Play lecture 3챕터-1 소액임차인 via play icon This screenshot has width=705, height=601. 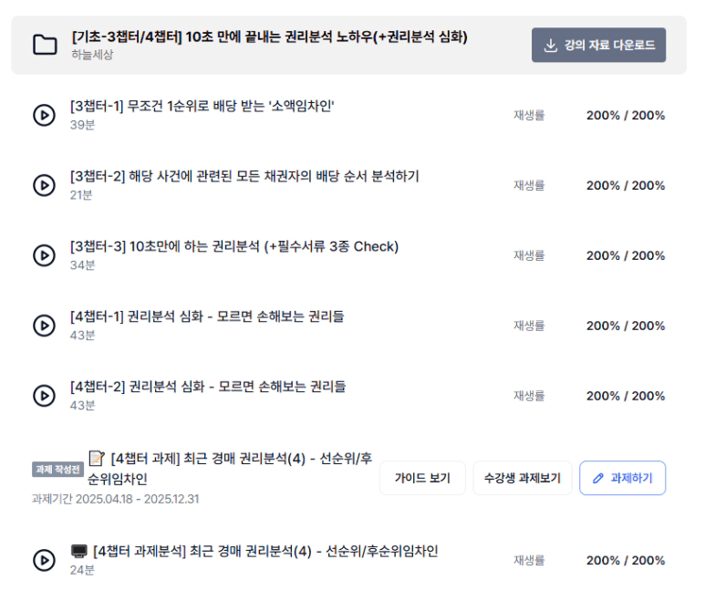[44, 115]
